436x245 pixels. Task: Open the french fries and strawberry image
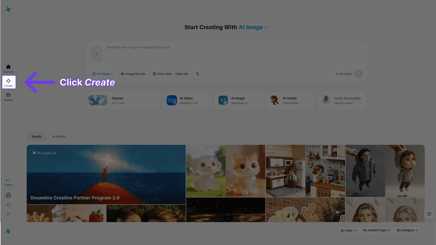tap(66, 213)
